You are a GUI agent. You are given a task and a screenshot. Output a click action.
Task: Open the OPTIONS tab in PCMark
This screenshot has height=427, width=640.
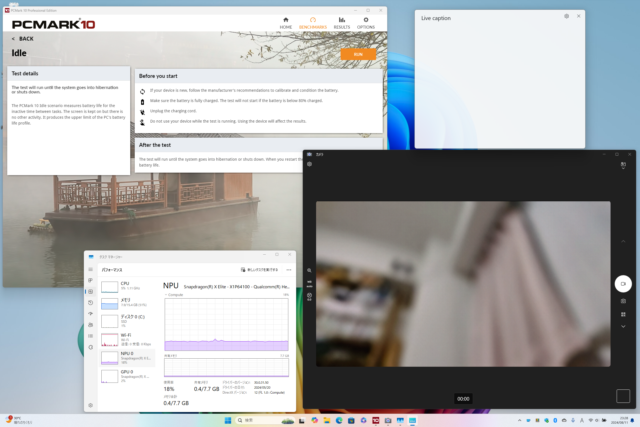click(x=366, y=23)
